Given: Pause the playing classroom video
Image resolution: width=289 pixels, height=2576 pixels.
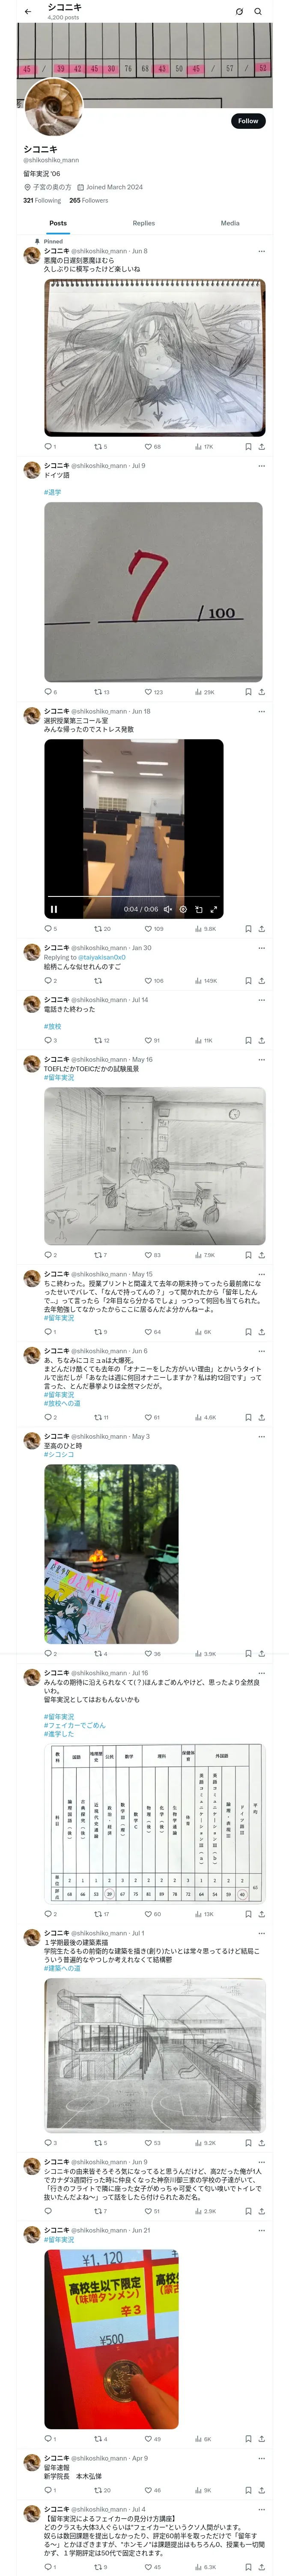Looking at the screenshot, I should coord(54,909).
